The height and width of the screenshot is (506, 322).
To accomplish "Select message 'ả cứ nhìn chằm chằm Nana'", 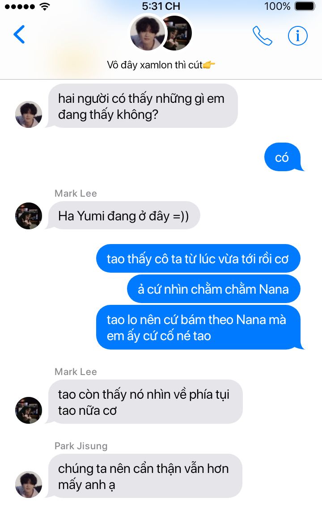I will click(213, 289).
